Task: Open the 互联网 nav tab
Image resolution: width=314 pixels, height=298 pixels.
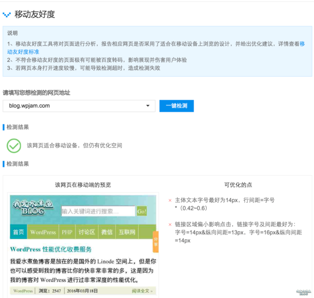Action: pos(127,232)
